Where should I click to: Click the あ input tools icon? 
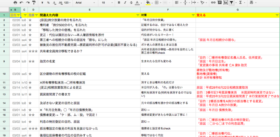point(251,3)
